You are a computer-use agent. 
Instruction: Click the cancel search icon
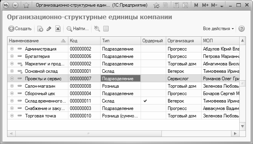pos(97,29)
